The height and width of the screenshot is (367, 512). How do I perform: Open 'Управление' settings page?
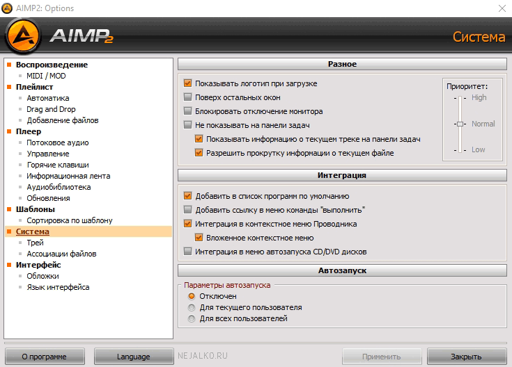pos(47,154)
